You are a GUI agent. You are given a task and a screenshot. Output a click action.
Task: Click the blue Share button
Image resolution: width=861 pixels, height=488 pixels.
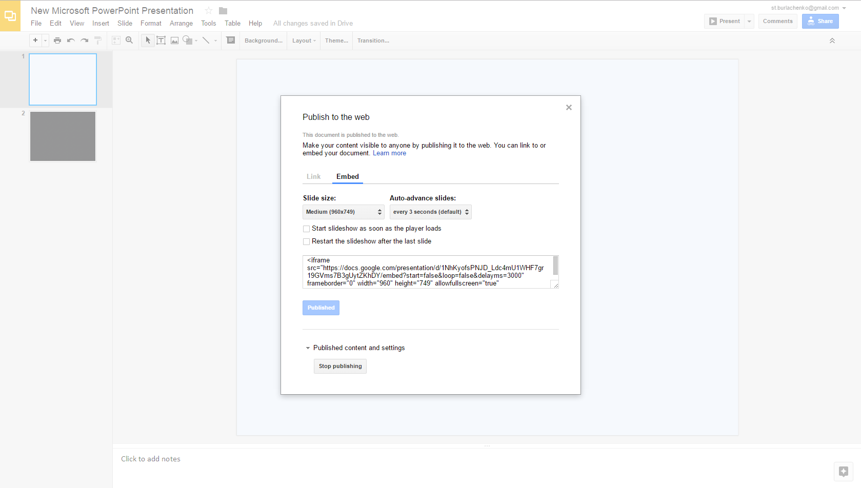click(x=820, y=21)
